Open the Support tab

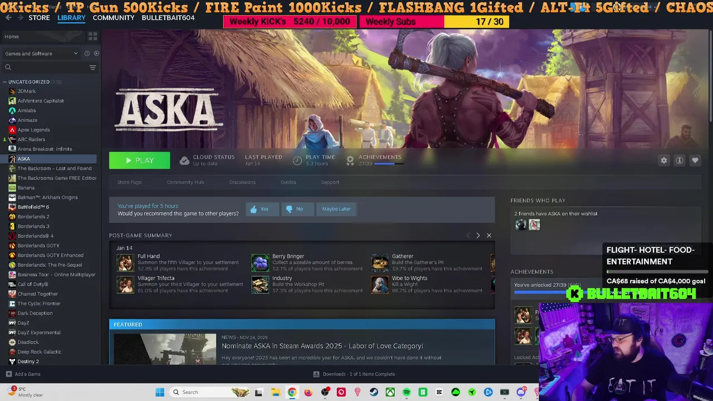(330, 182)
